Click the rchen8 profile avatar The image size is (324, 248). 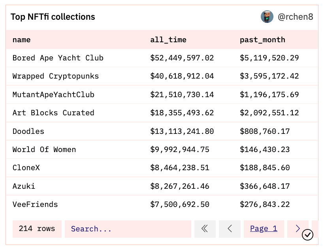coord(267,17)
